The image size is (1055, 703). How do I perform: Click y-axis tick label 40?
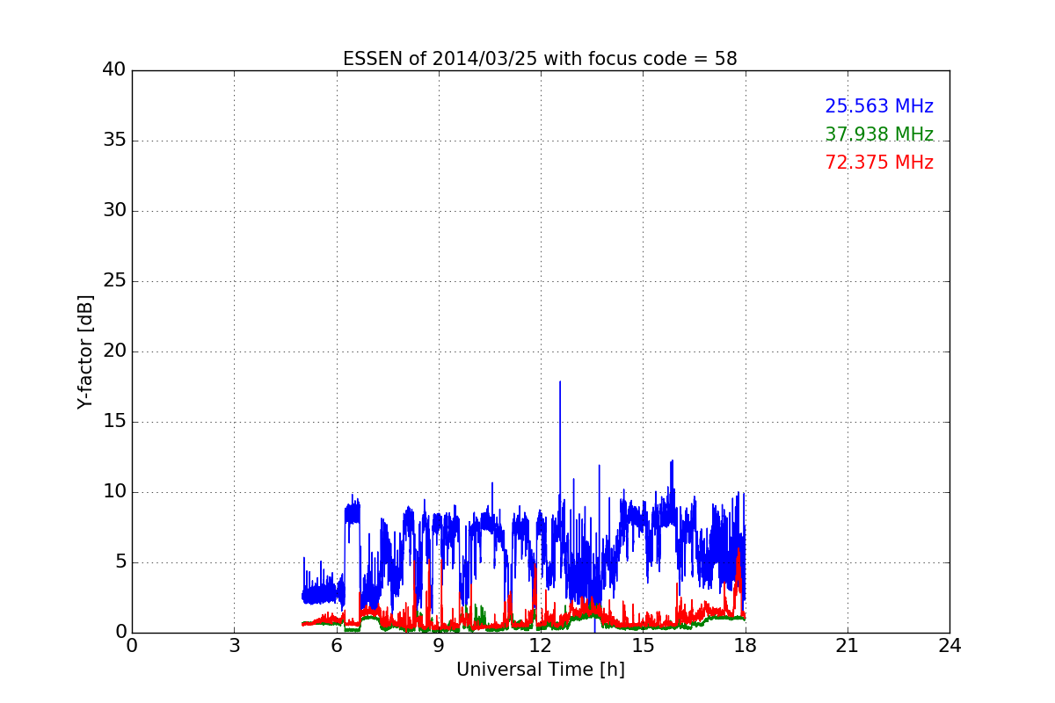(x=114, y=70)
